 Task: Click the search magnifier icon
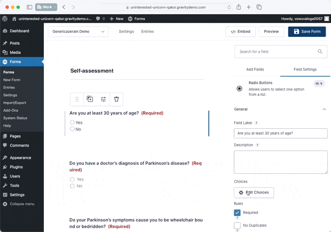coord(320,52)
